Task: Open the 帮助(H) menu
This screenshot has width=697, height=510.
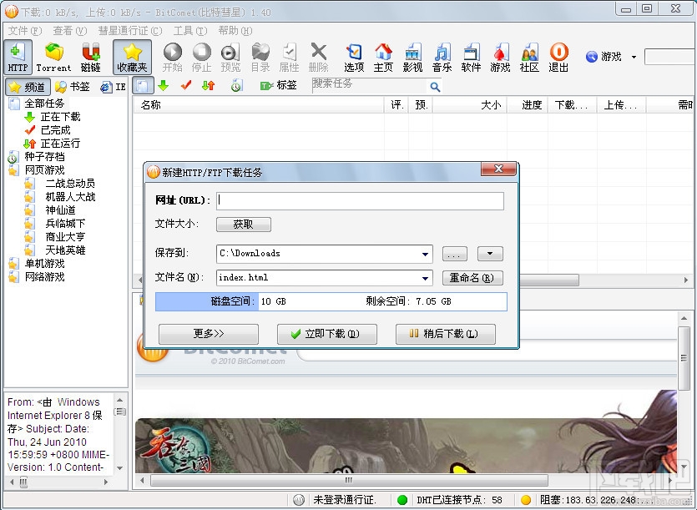Action: (235, 31)
